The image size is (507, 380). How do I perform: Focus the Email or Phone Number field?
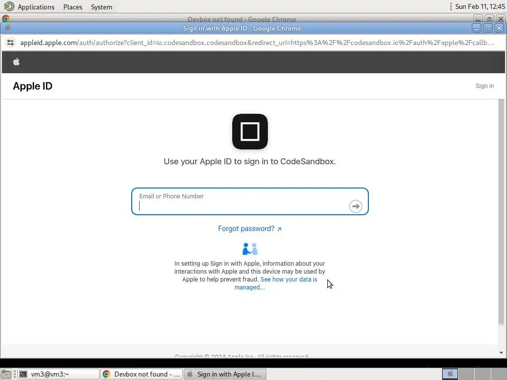[250, 201]
